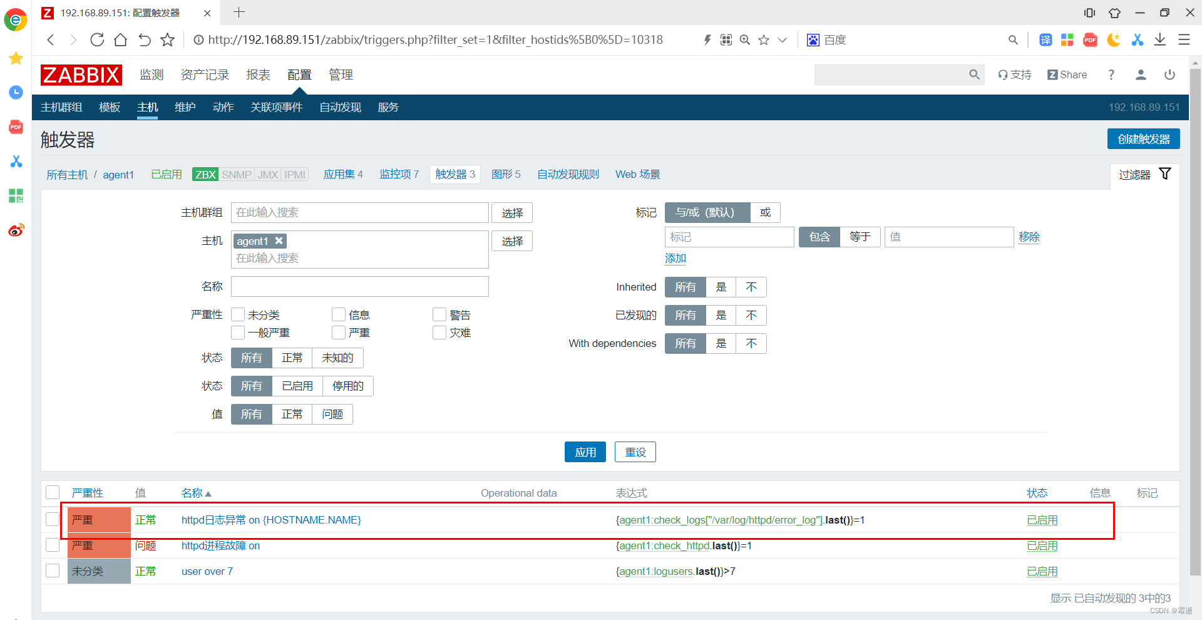Open a new browser tab

point(239,12)
